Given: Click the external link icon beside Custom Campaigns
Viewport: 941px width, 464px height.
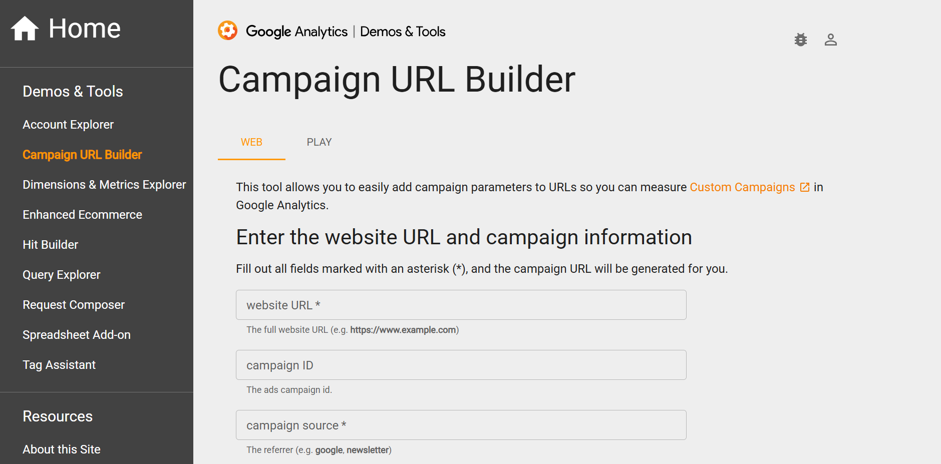Looking at the screenshot, I should click(x=805, y=187).
